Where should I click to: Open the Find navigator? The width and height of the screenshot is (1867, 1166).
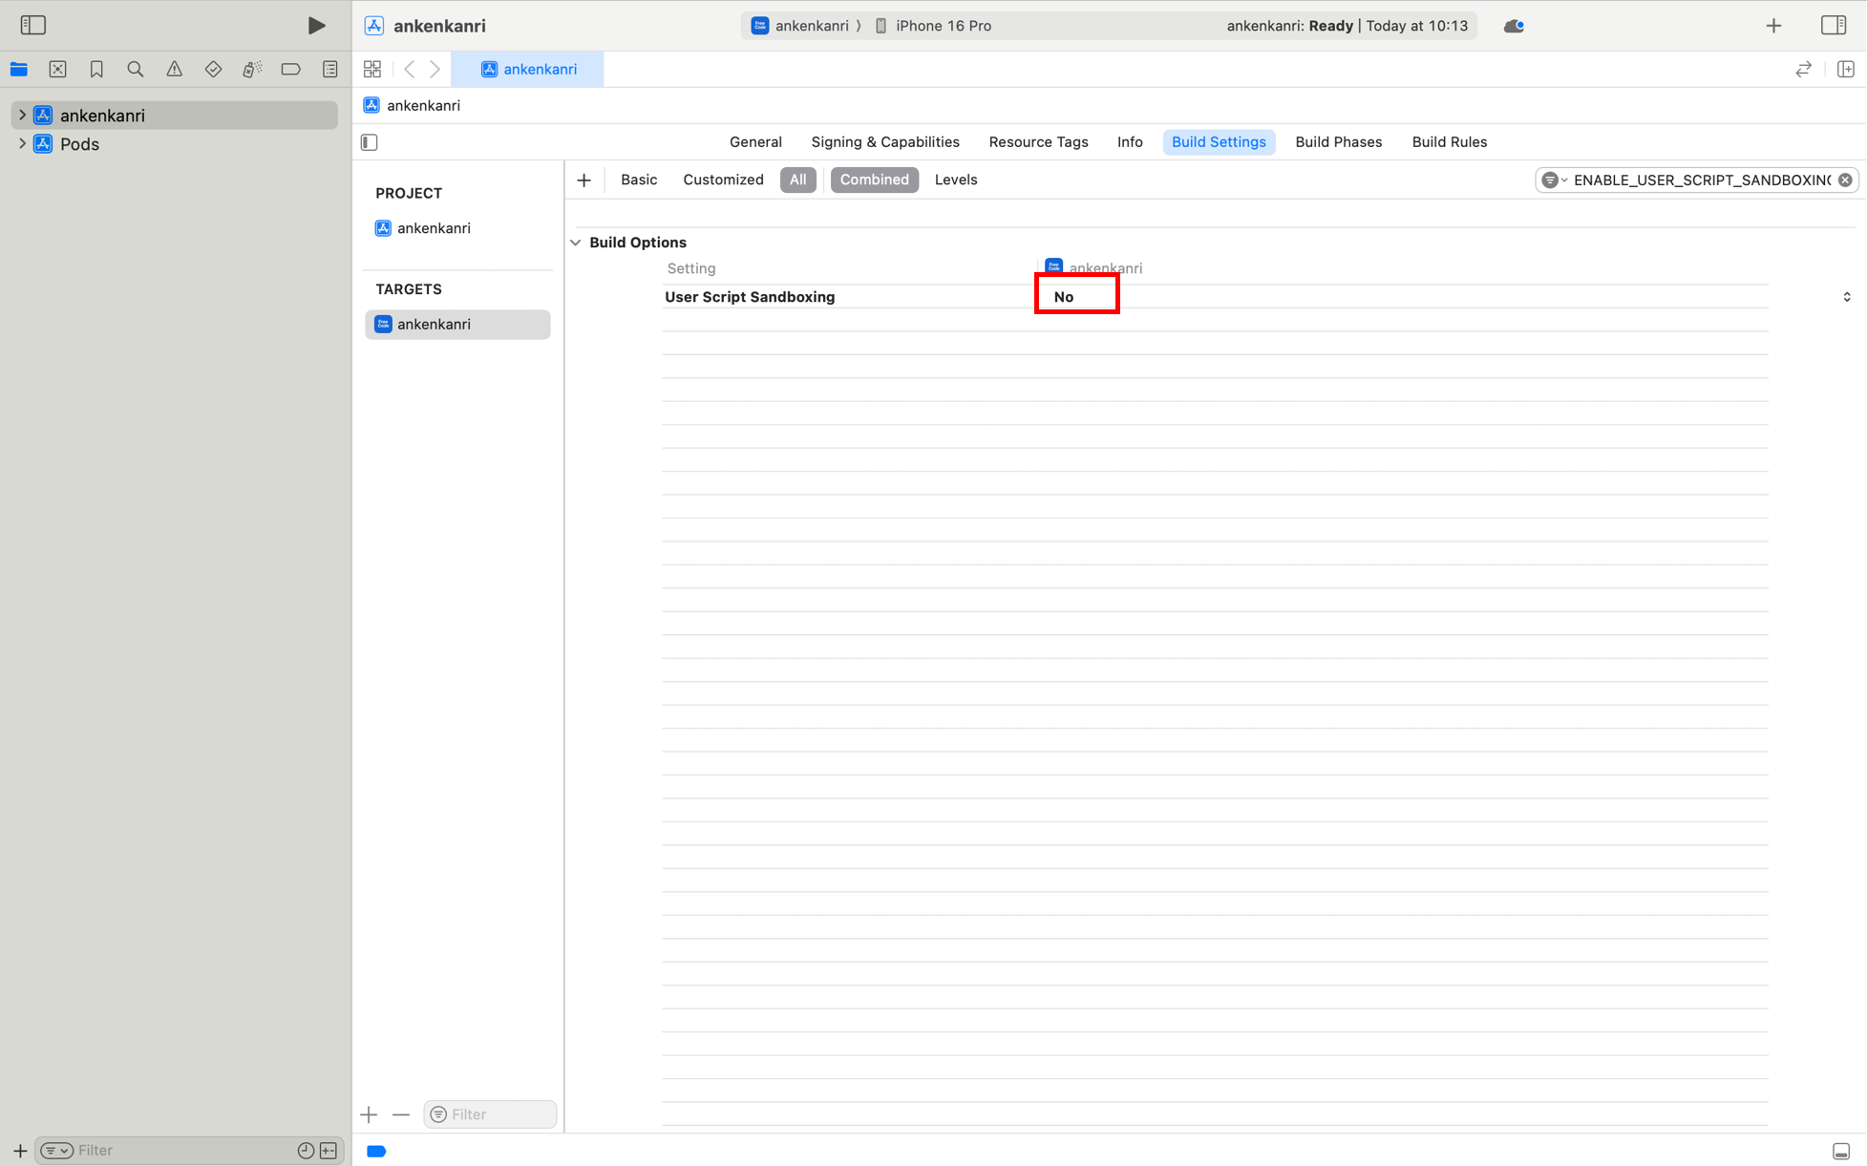pos(135,69)
